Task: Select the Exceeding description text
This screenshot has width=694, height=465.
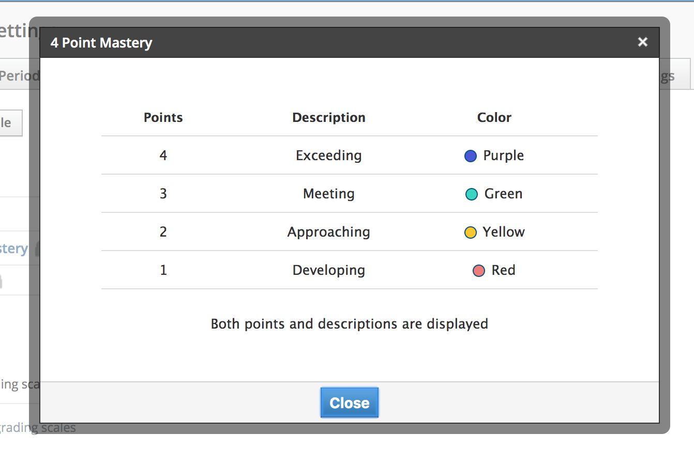Action: pos(328,155)
